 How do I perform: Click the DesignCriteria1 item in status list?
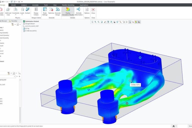30,24
